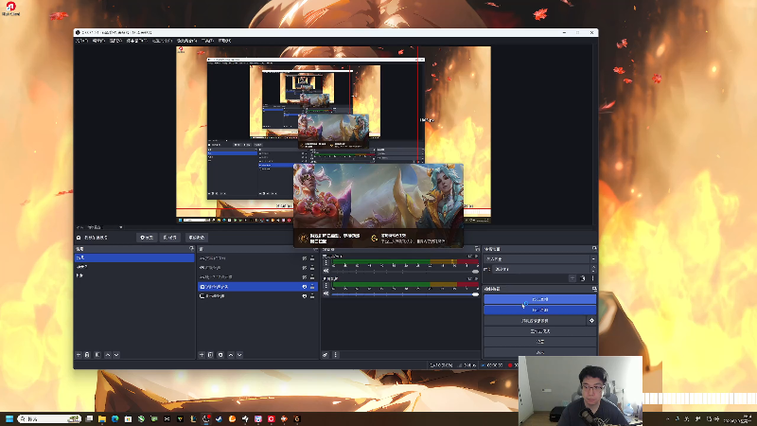The height and width of the screenshot is (426, 757).
Task: Hide the bottom source via its eye icon
Action: [304, 296]
